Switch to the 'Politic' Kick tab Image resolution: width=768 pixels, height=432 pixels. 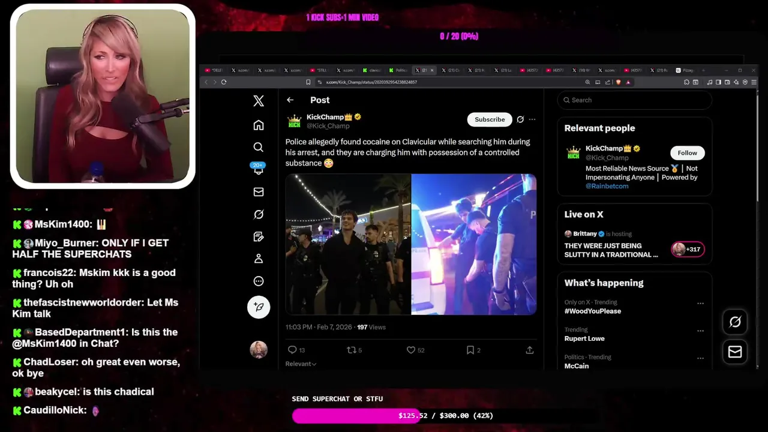tap(398, 70)
